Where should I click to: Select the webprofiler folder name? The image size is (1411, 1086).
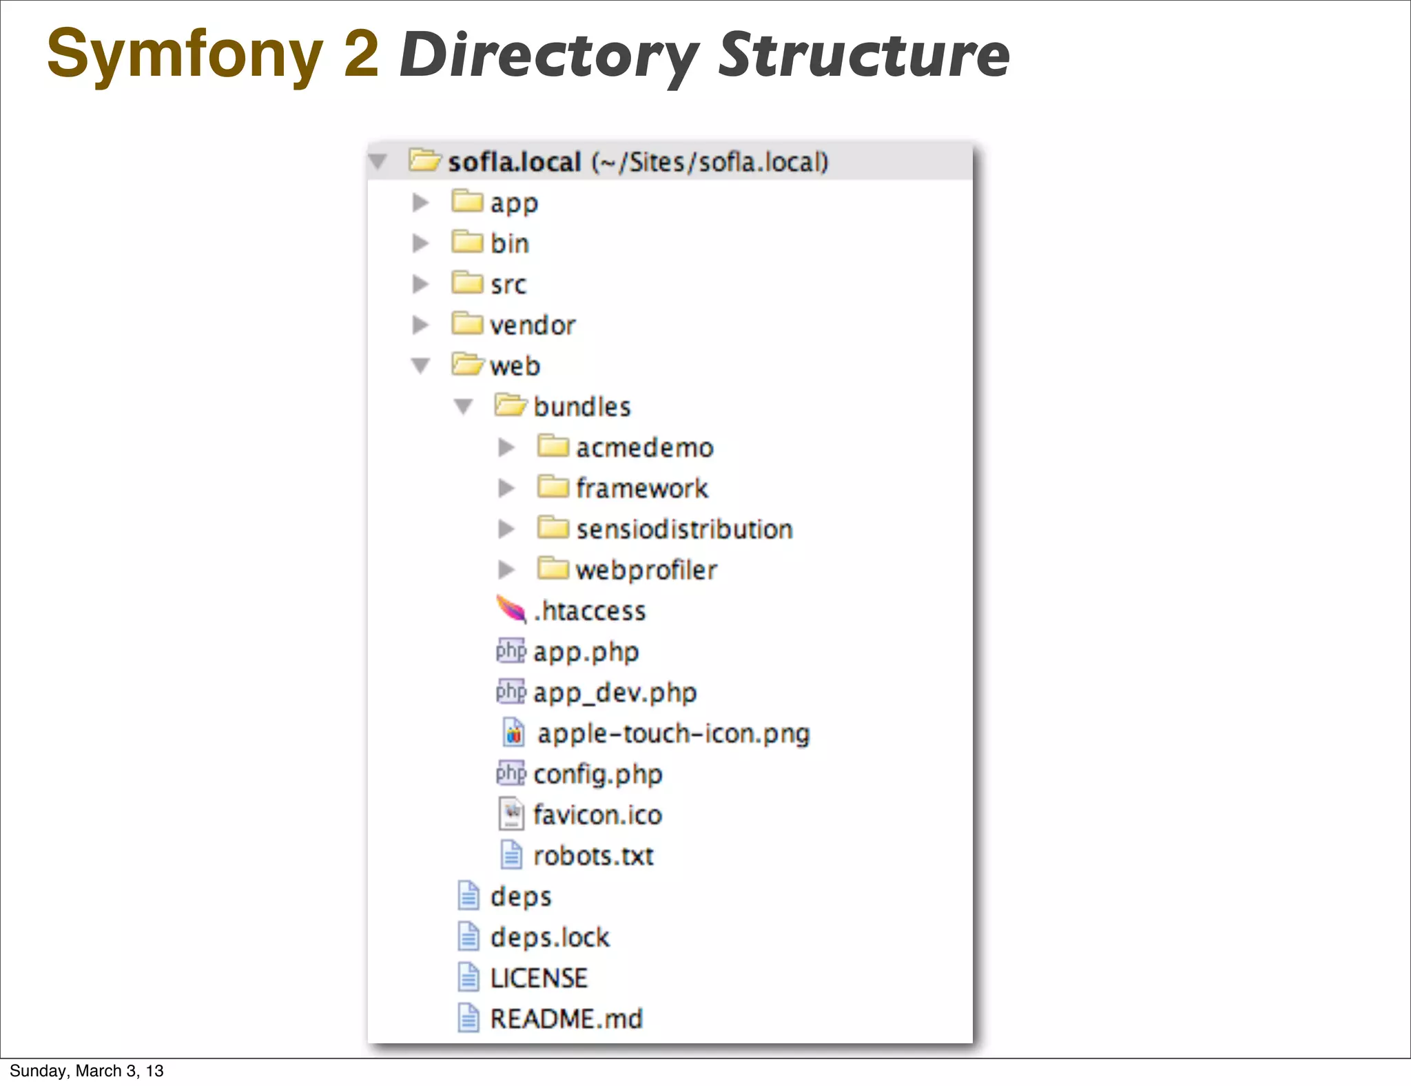[646, 571]
